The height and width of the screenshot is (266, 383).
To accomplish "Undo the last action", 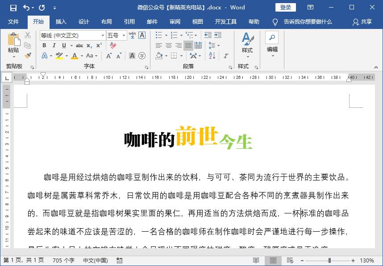I will coord(26,8).
